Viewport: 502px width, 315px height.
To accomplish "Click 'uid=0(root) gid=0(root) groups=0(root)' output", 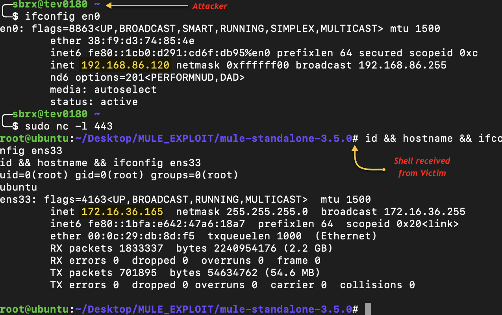I will point(119,175).
